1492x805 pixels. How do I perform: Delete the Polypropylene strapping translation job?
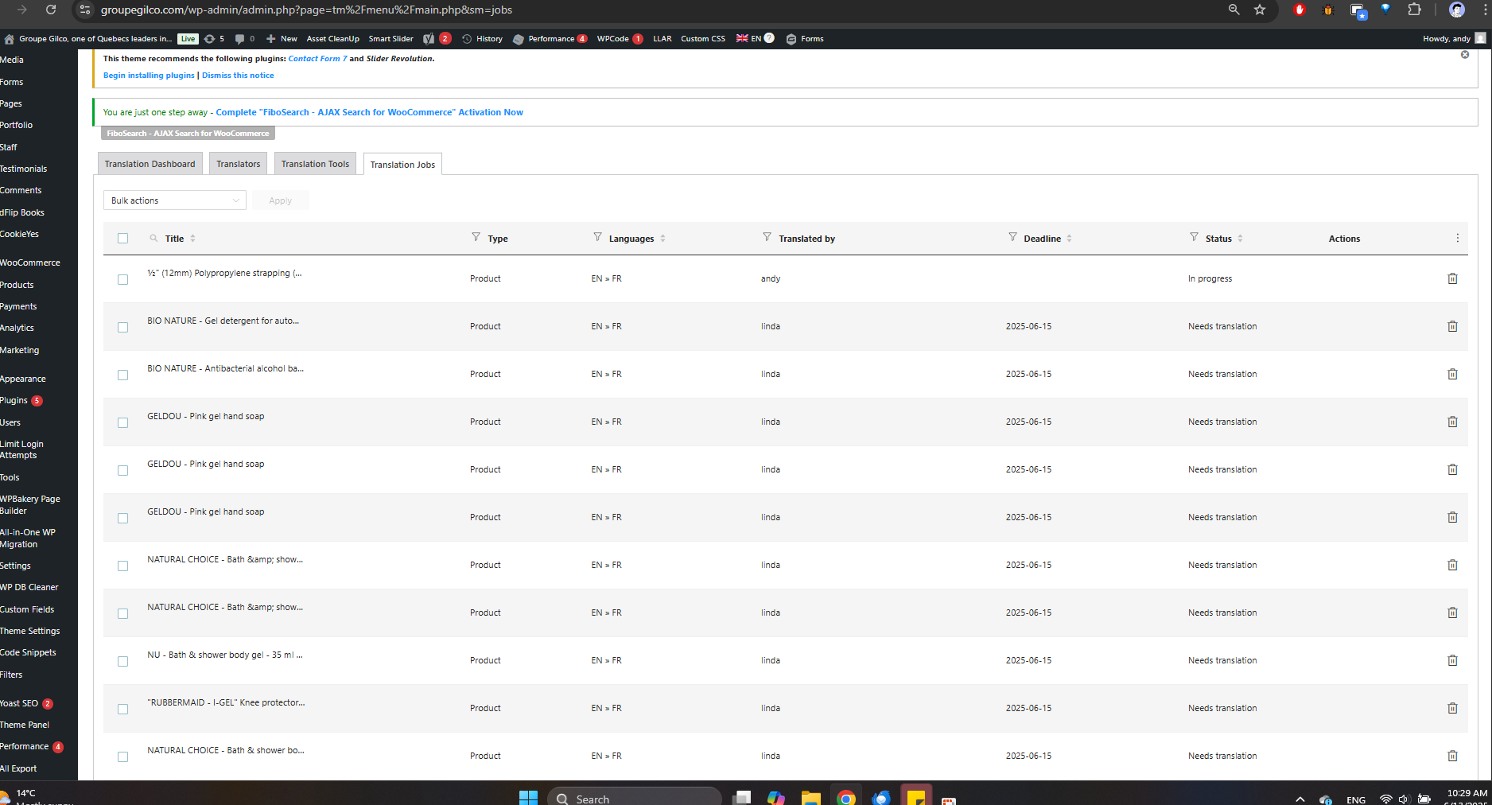[1452, 278]
